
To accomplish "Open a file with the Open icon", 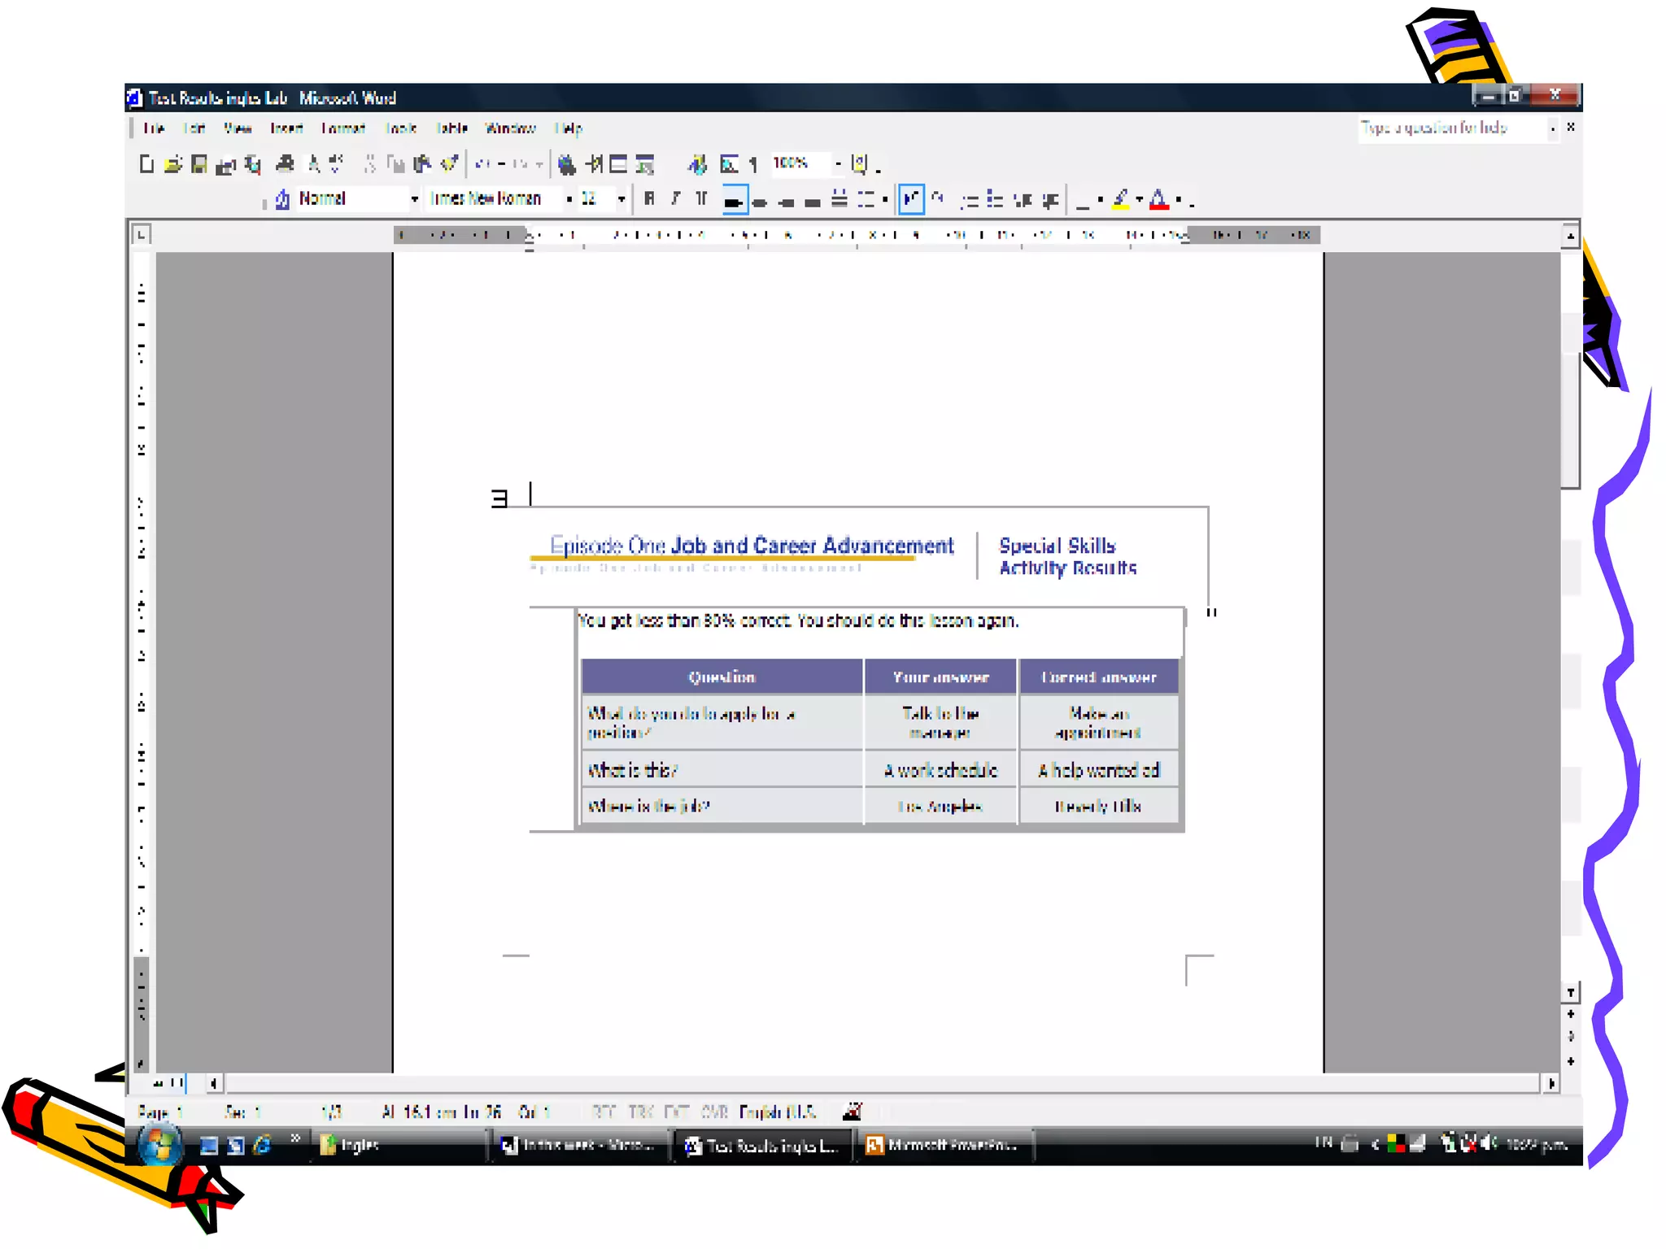I will point(172,165).
